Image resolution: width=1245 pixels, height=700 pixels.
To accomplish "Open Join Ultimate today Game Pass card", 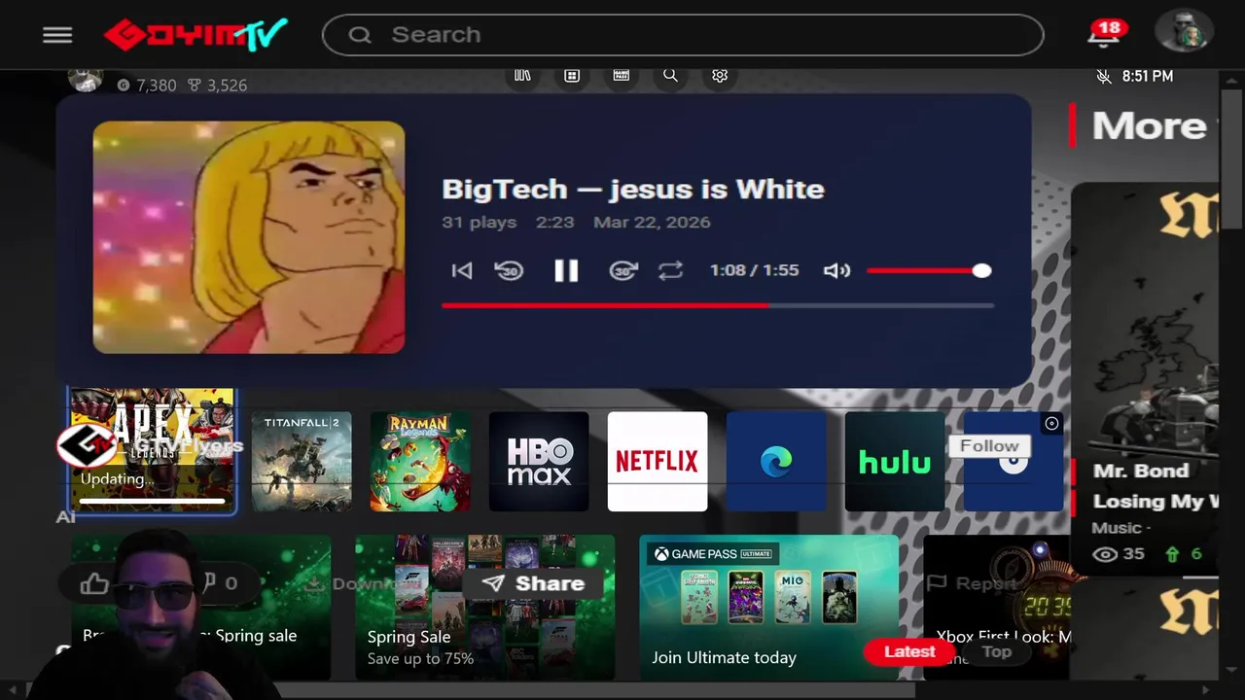I will point(768,607).
